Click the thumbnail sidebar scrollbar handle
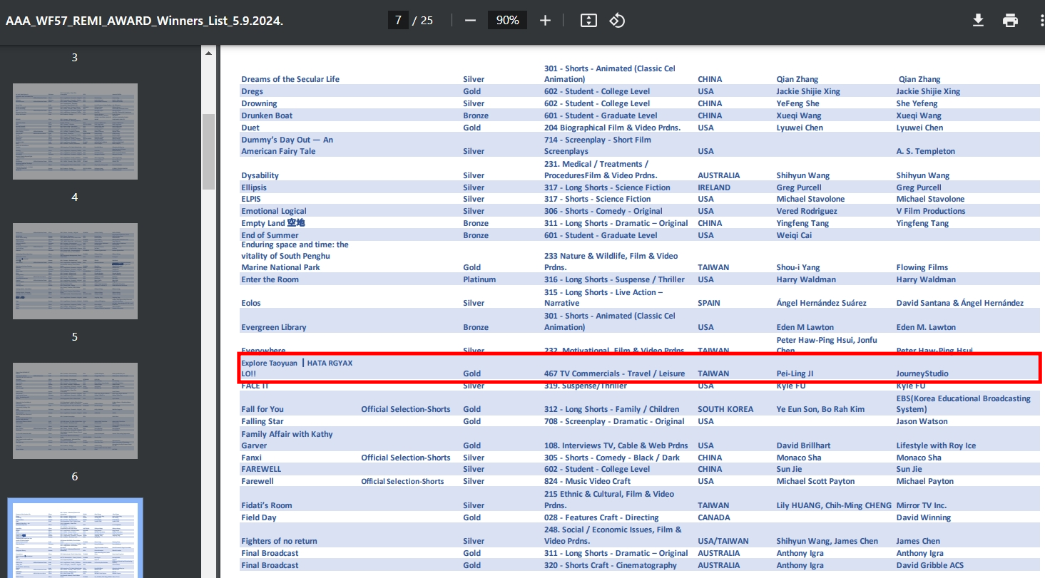 coord(208,151)
